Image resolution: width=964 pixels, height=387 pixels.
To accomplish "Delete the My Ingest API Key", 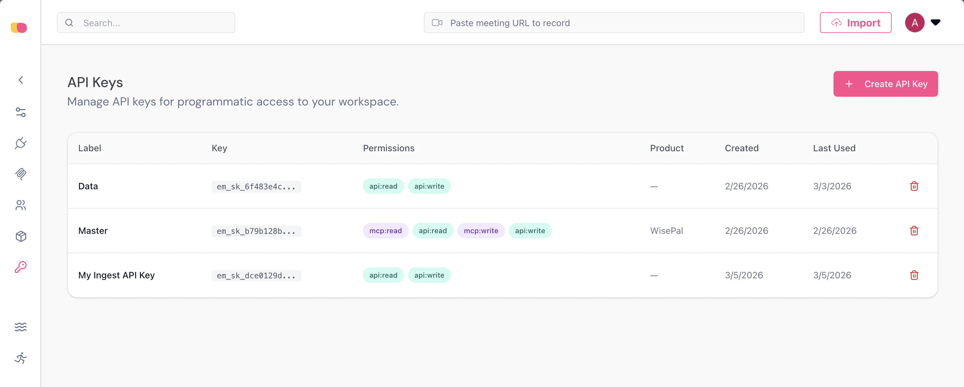I will pos(914,275).
